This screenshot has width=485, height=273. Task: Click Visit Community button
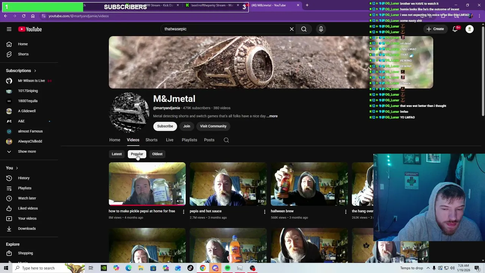coord(213,126)
